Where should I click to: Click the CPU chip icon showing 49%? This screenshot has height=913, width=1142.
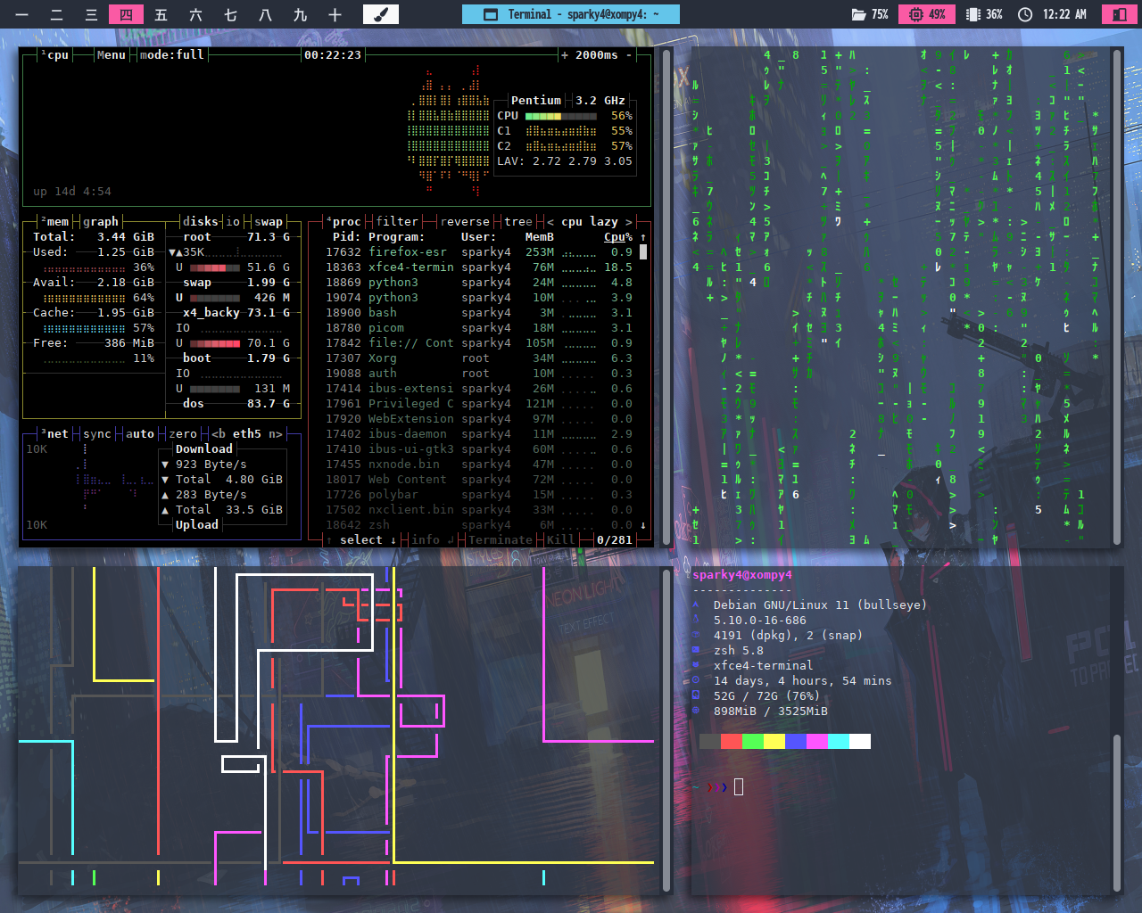pos(915,14)
